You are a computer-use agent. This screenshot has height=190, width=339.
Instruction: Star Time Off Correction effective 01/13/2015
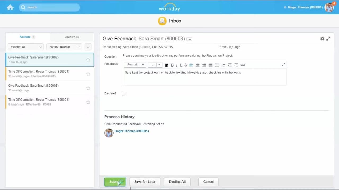click(x=88, y=102)
